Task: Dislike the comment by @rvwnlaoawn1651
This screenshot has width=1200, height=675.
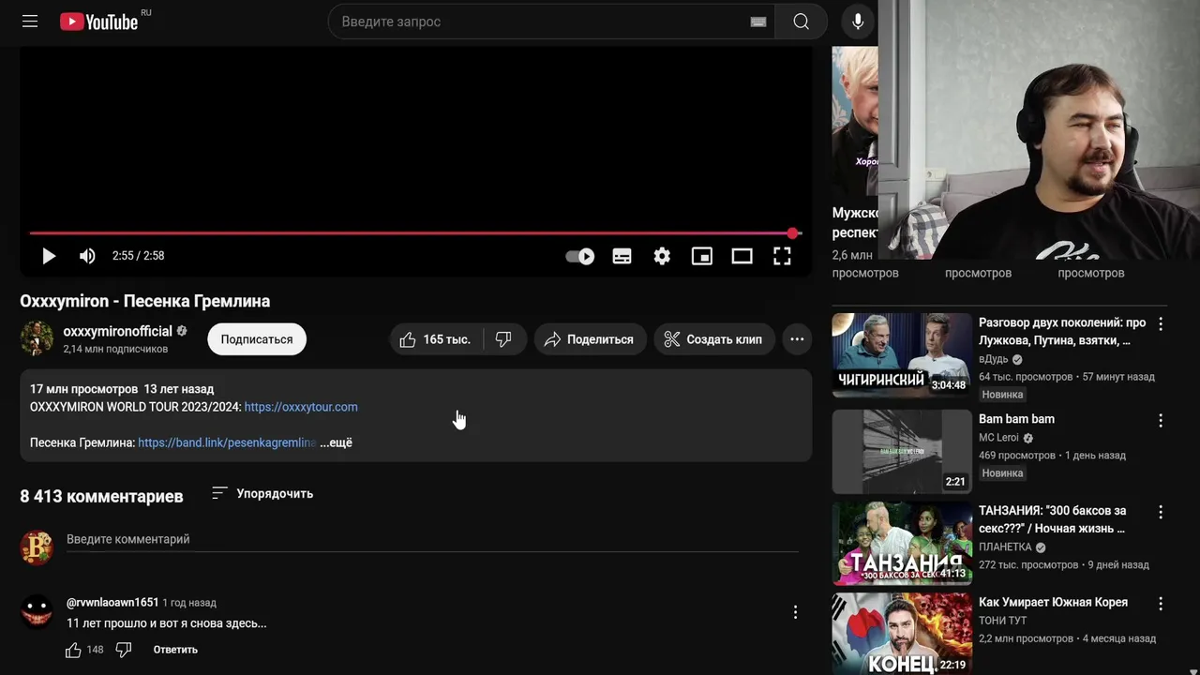Action: [124, 650]
